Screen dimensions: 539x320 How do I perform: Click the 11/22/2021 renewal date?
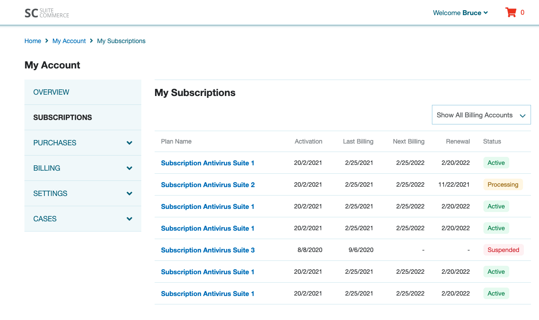(x=454, y=184)
